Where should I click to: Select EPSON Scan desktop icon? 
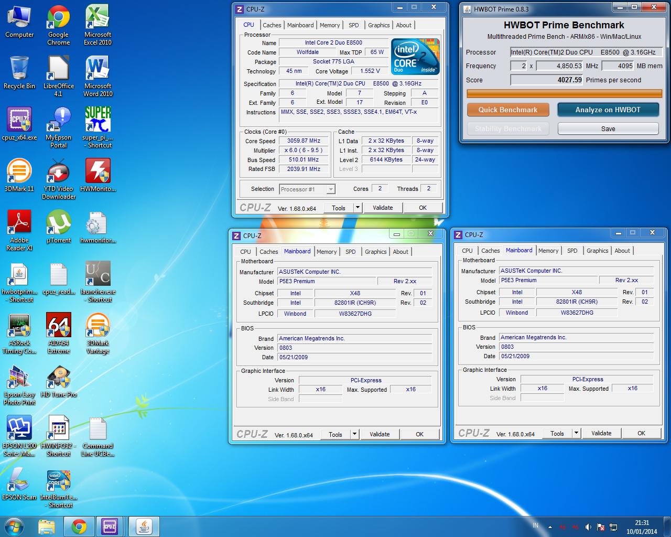click(x=19, y=484)
